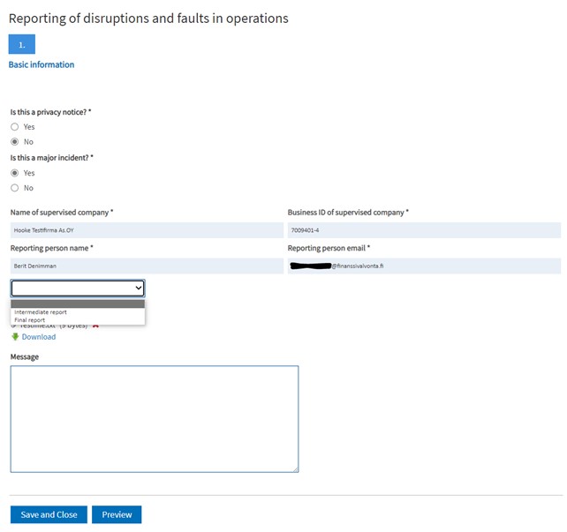
Task: Remove the attached testfile.txt via red X
Action: click(x=95, y=326)
